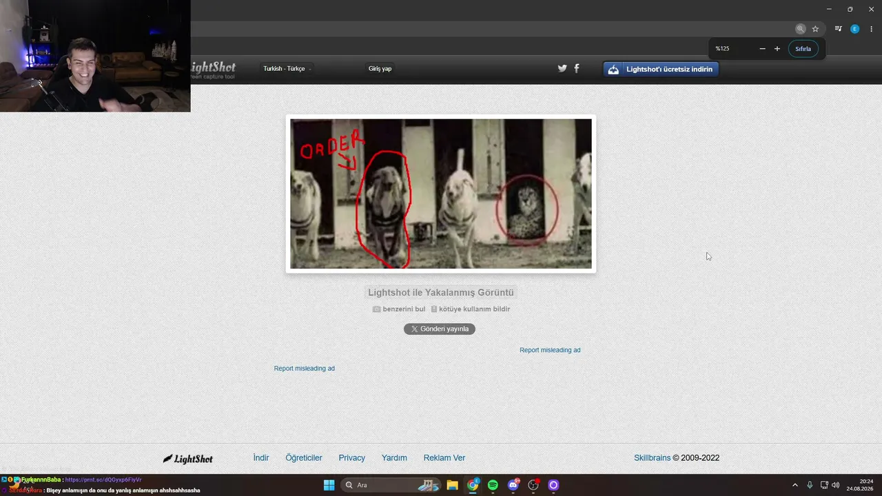The image size is (882, 496).
Task: Switch to Chrome in the taskbar
Action: pos(473,485)
